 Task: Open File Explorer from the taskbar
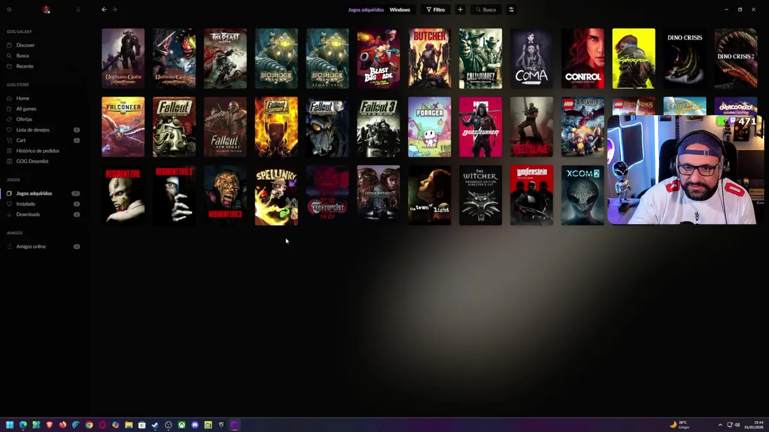[x=129, y=425]
